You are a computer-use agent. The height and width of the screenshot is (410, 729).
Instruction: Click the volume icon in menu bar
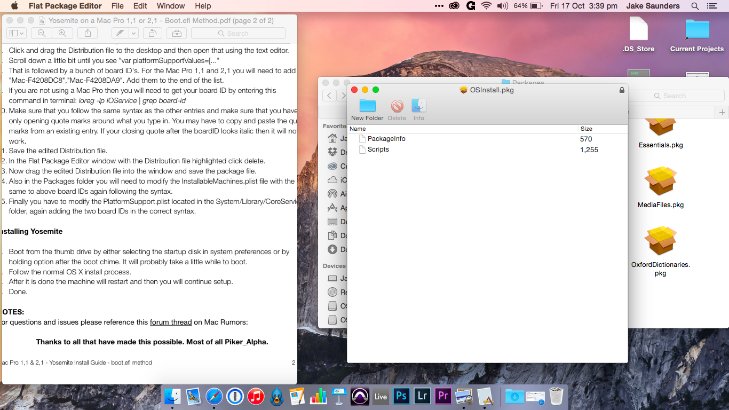tap(502, 6)
